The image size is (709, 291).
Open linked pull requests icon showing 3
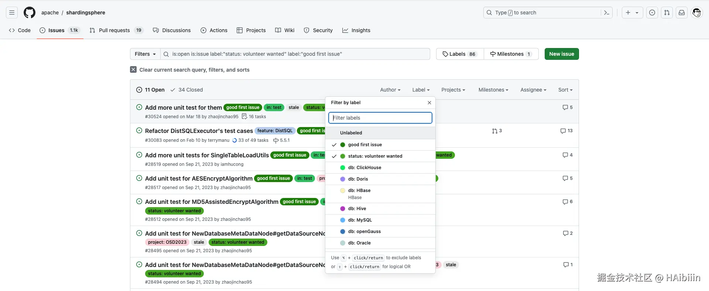click(495, 131)
